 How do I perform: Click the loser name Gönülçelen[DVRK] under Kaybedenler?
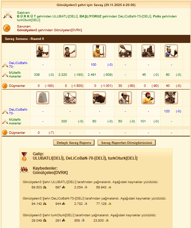pos(50,173)
